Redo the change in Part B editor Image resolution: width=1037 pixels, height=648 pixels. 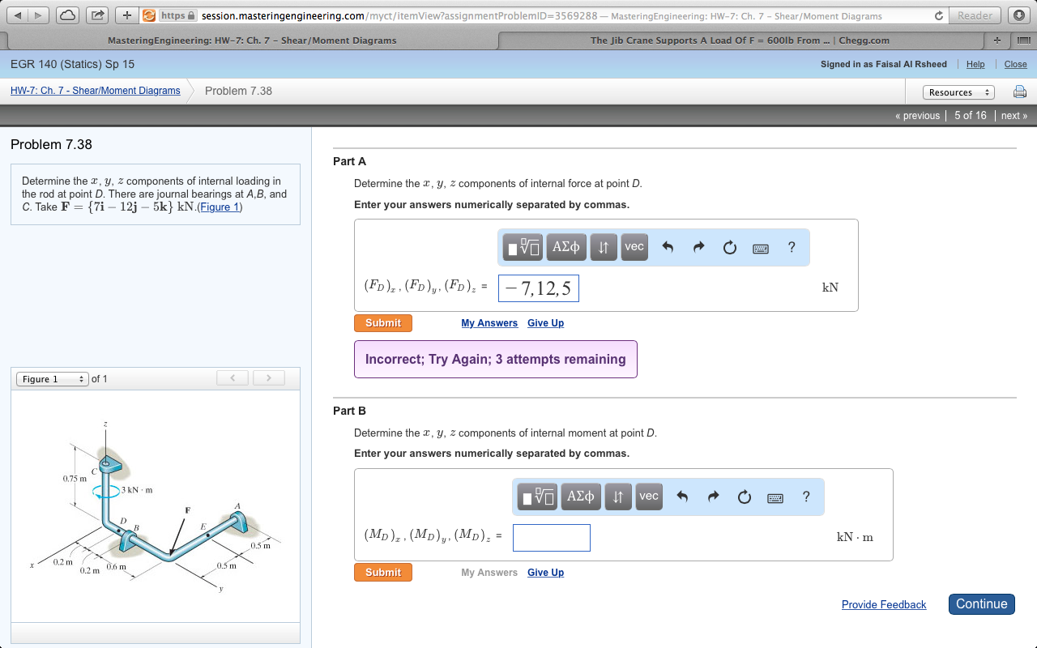(x=711, y=497)
